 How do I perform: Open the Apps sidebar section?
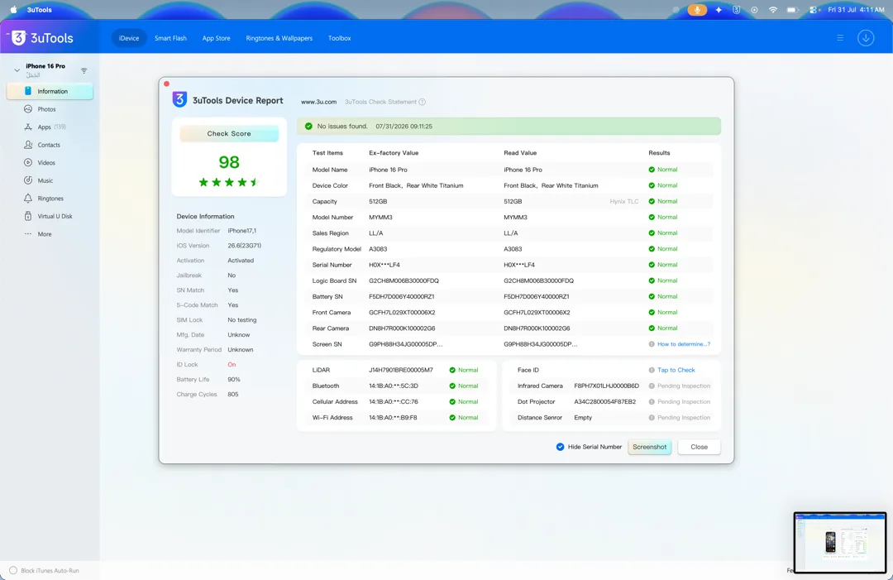(45, 127)
